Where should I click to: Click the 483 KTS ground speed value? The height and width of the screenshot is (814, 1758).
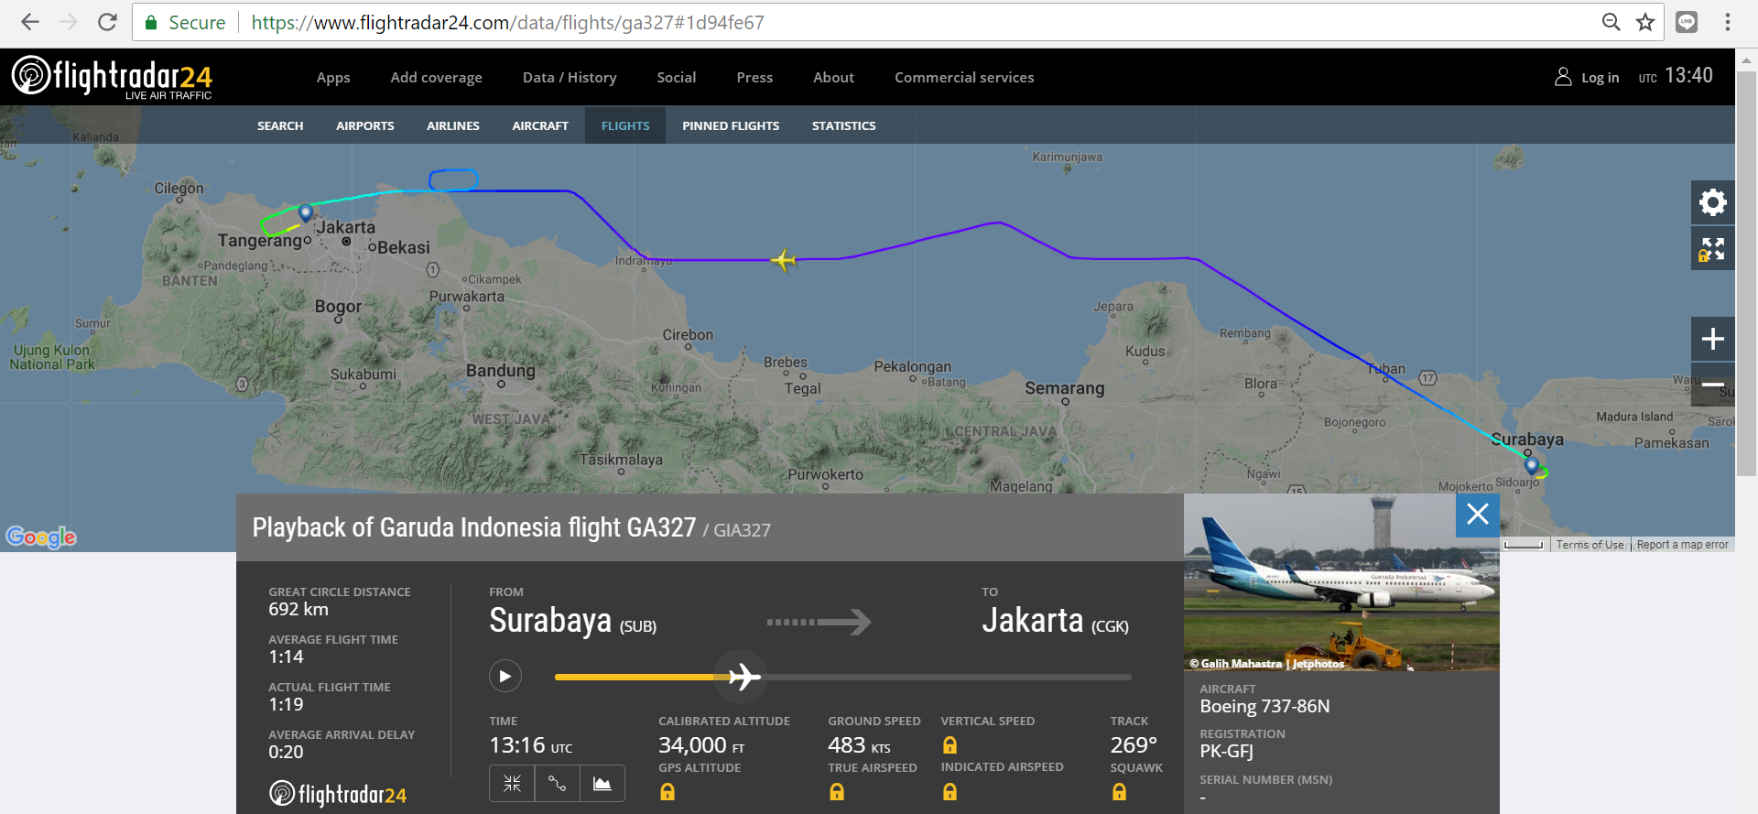(x=859, y=745)
